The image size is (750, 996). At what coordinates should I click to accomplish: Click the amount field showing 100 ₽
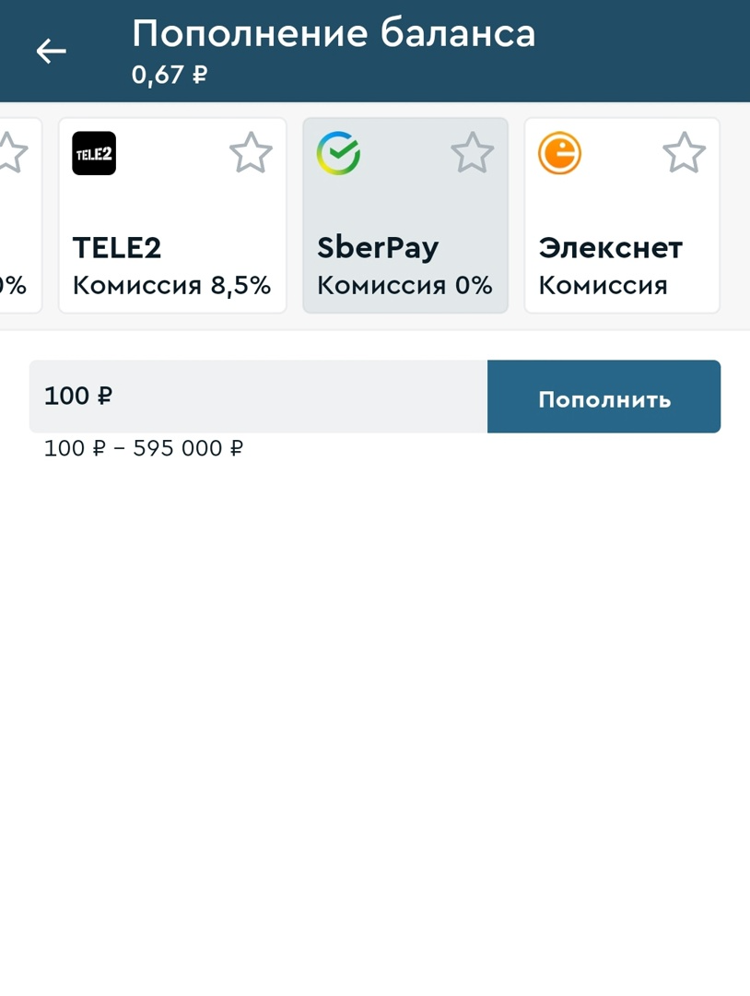(x=258, y=397)
